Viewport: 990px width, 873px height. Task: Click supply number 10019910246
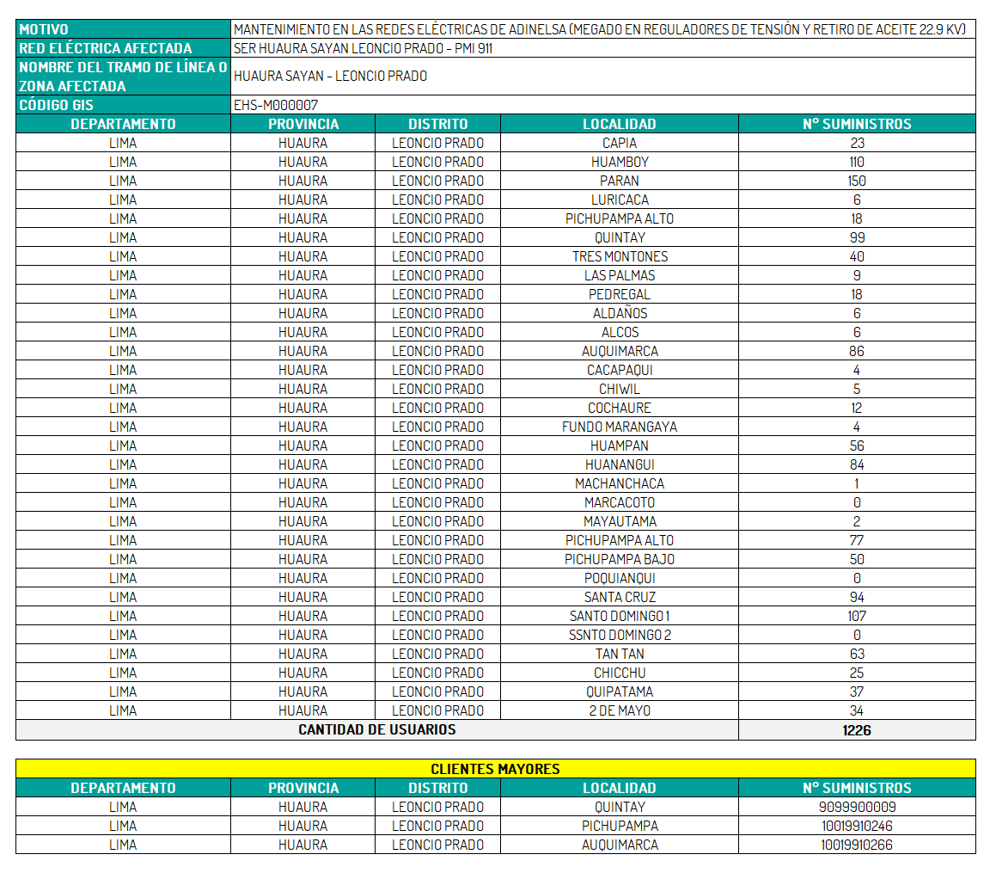pos(856,826)
